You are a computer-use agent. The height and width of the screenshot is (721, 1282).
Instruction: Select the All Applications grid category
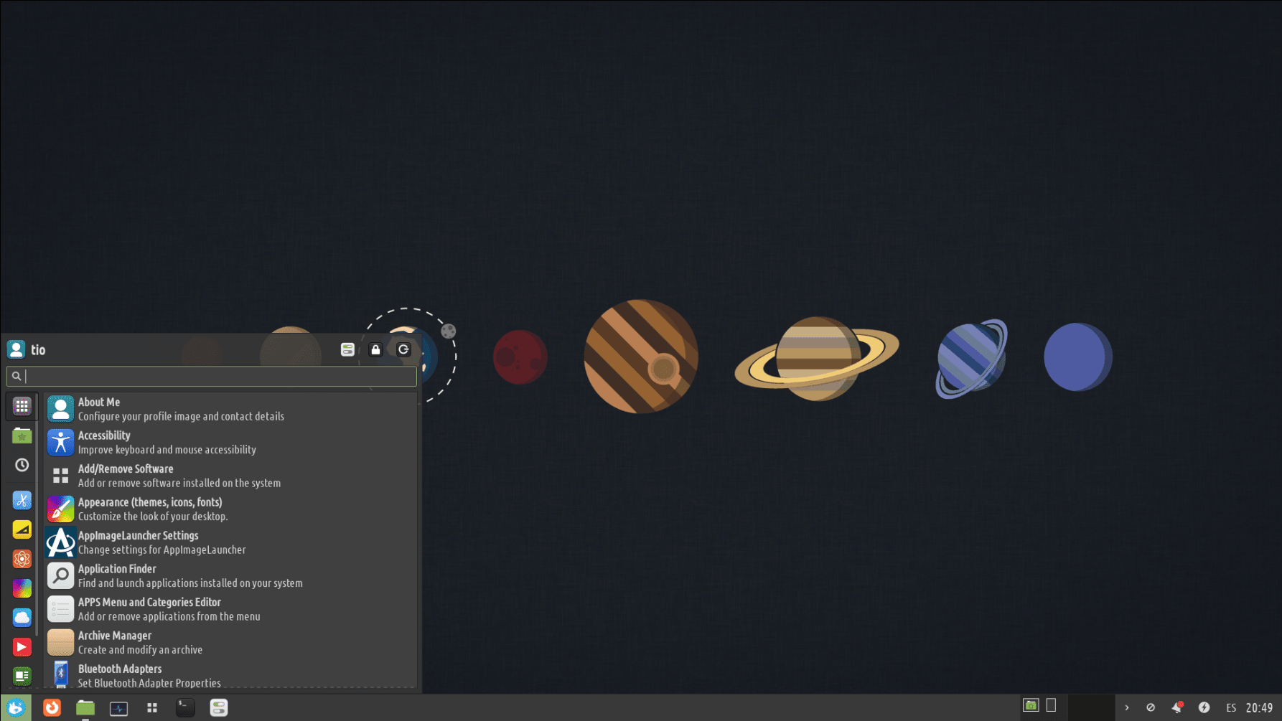[x=22, y=406]
